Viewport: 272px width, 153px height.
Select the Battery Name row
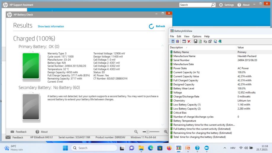pos(221,52)
